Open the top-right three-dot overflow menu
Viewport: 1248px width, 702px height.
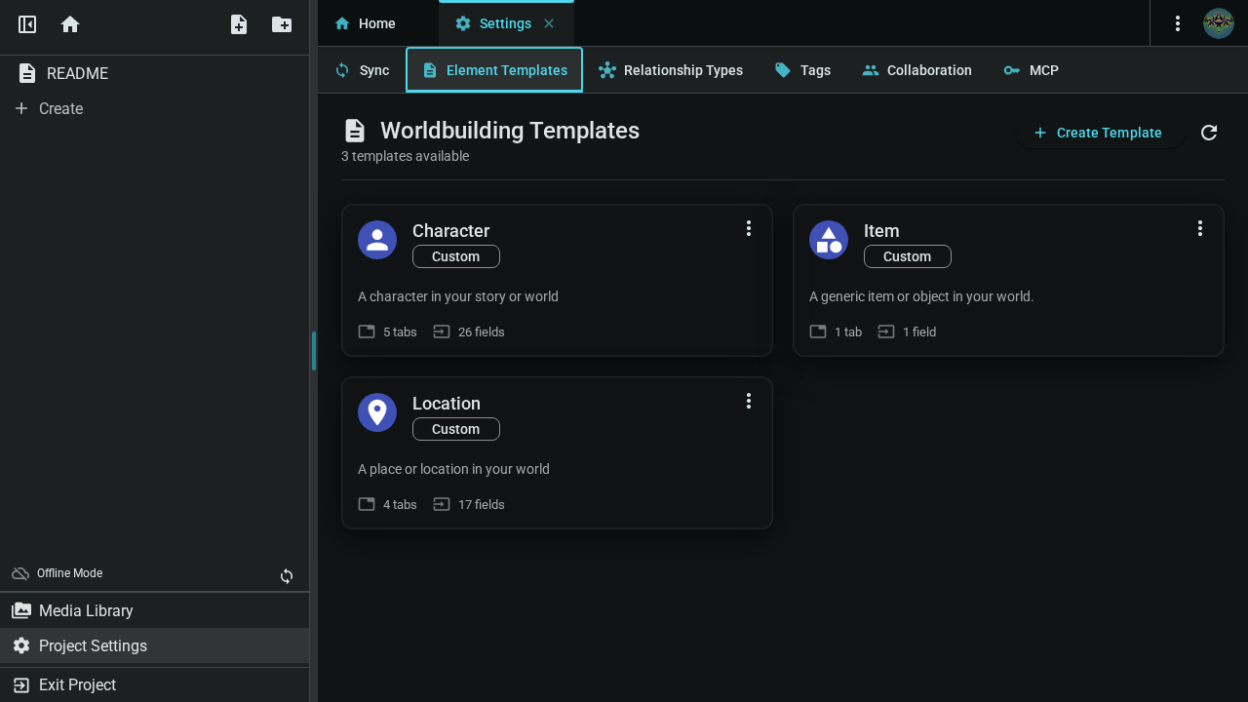point(1178,23)
